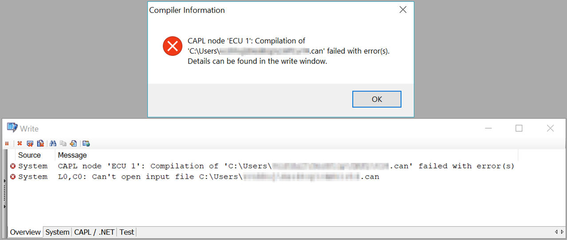567x240 pixels.
Task: Maximize the Write window
Action: click(519, 128)
